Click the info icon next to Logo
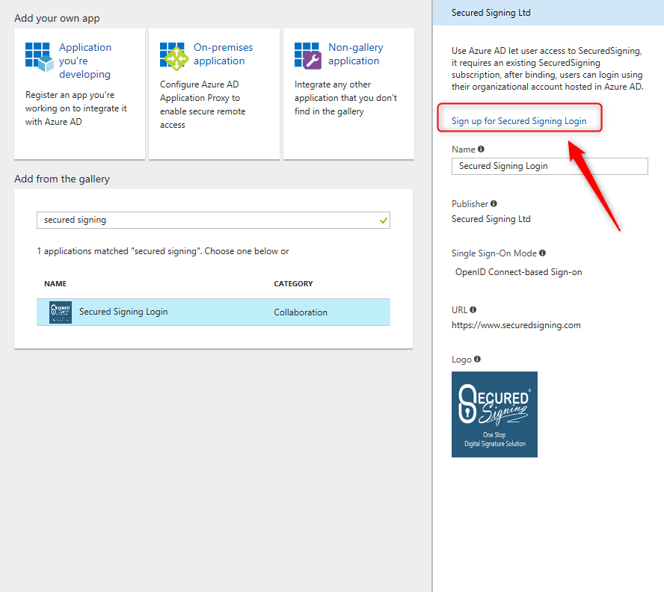This screenshot has height=592, width=664. pyautogui.click(x=477, y=359)
